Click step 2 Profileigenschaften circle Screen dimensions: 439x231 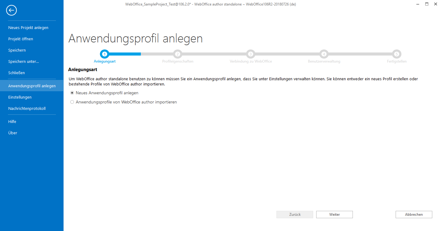[x=177, y=54]
